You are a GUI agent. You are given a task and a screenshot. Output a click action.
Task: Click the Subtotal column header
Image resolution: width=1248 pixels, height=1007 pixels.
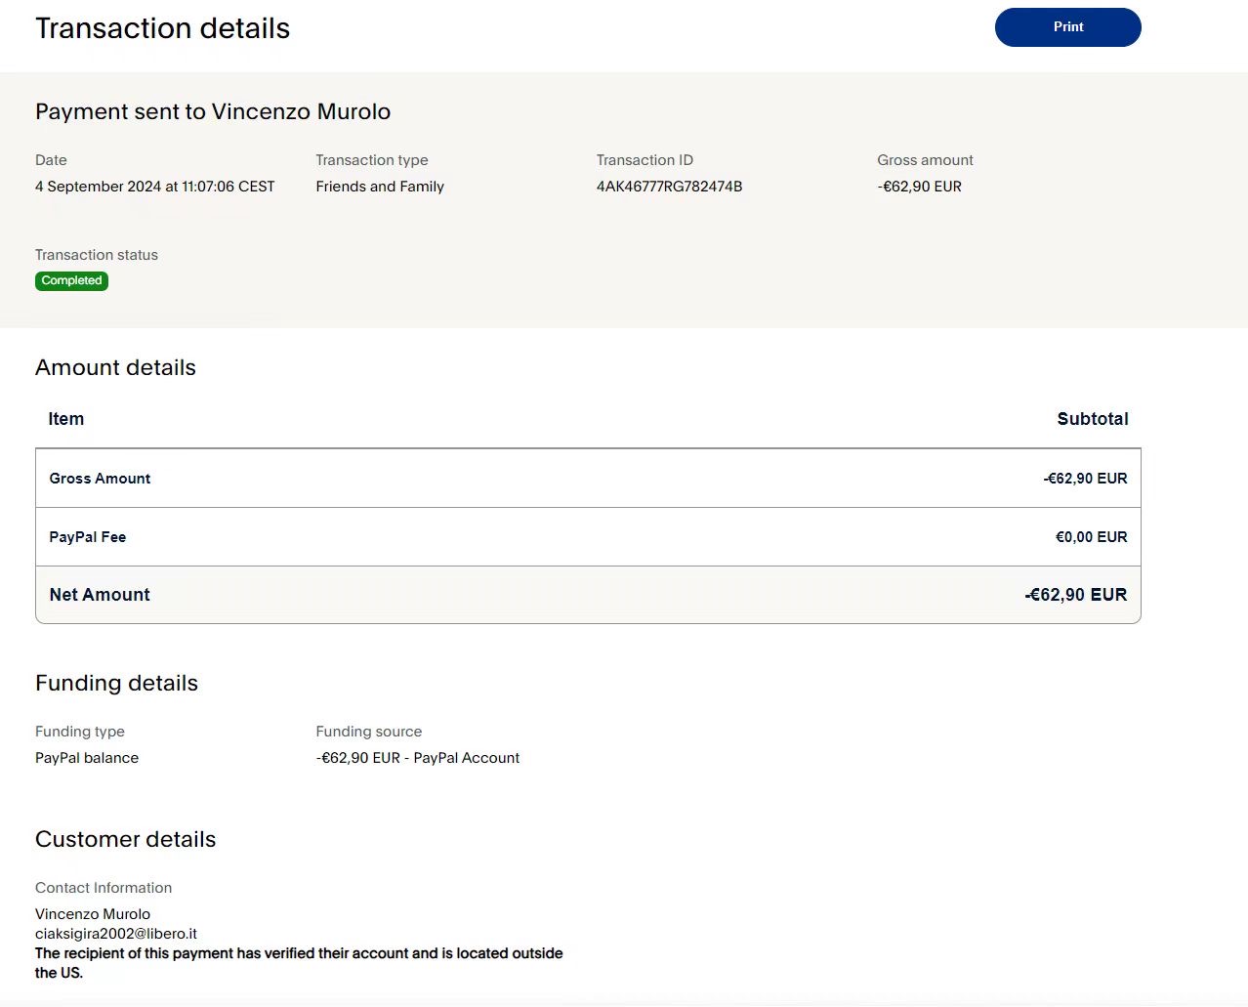[x=1092, y=419]
